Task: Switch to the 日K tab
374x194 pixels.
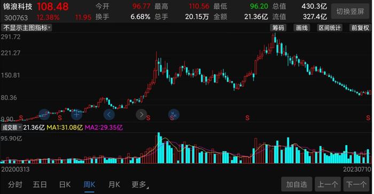Action: tap(65, 184)
